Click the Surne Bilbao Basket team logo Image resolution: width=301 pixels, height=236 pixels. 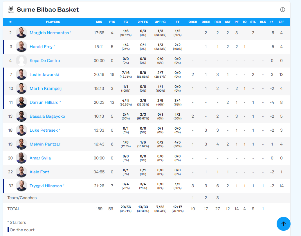(x=11, y=10)
